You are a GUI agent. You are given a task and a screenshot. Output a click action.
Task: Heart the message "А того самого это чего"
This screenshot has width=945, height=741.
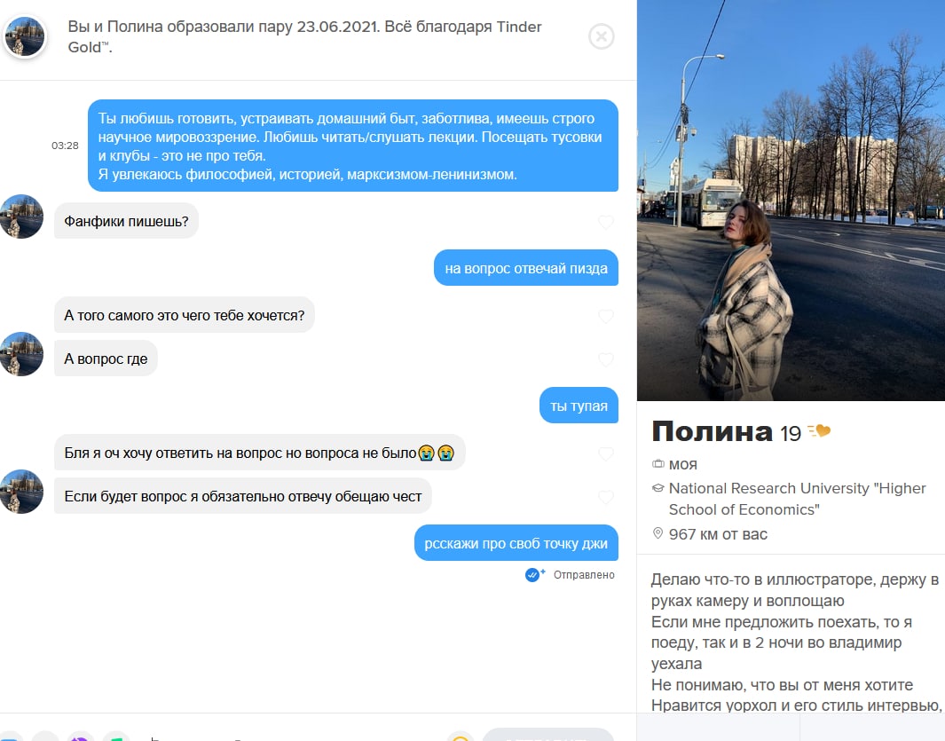606,316
